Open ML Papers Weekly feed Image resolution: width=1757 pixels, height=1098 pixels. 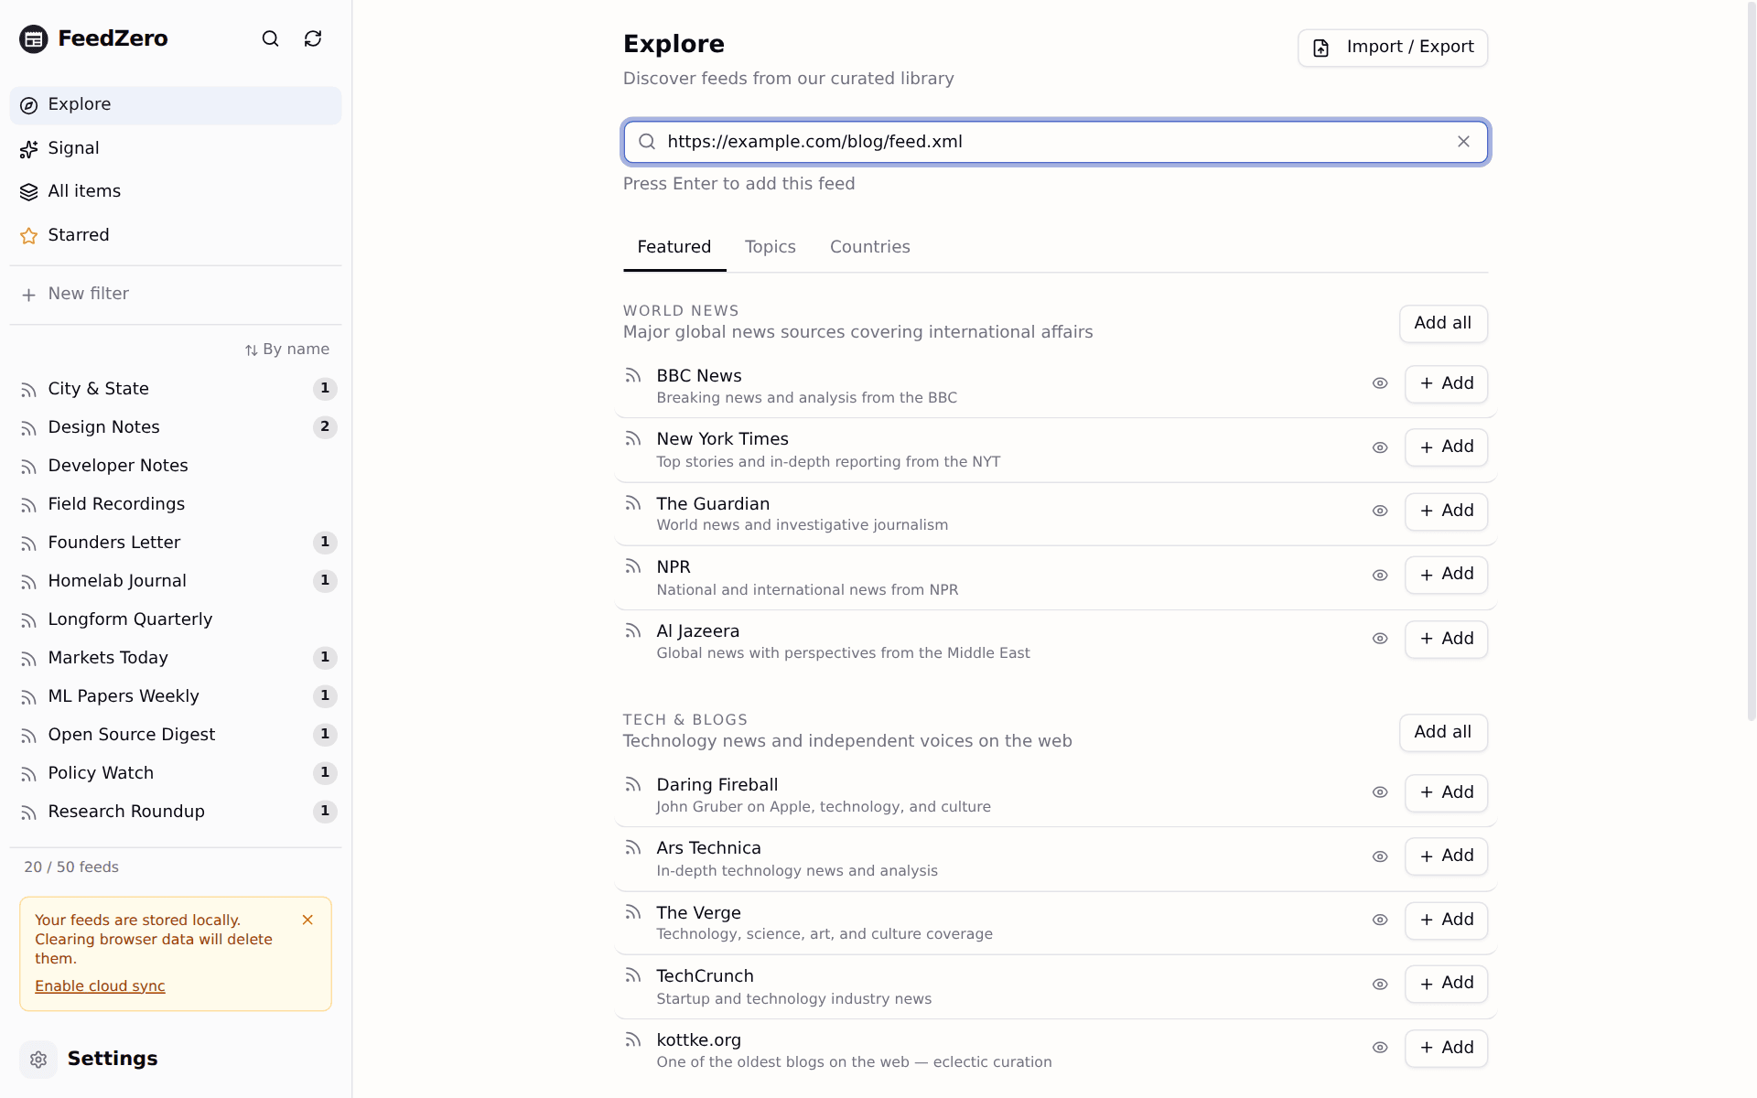176,696
